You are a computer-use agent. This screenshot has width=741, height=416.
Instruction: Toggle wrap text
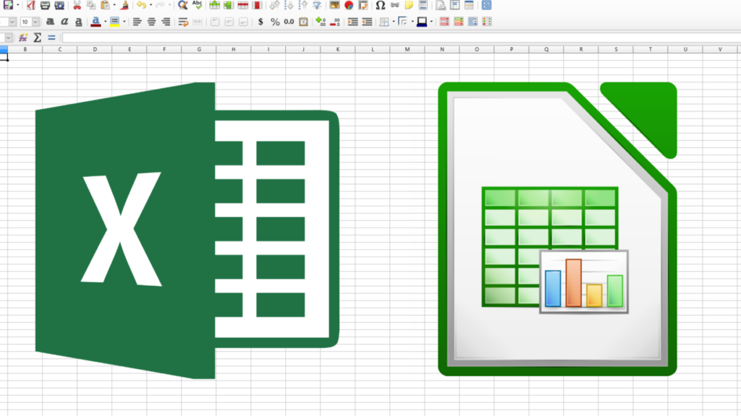point(183,22)
